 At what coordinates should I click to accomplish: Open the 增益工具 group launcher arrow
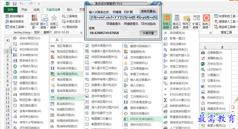pyautogui.click(x=210, y=32)
